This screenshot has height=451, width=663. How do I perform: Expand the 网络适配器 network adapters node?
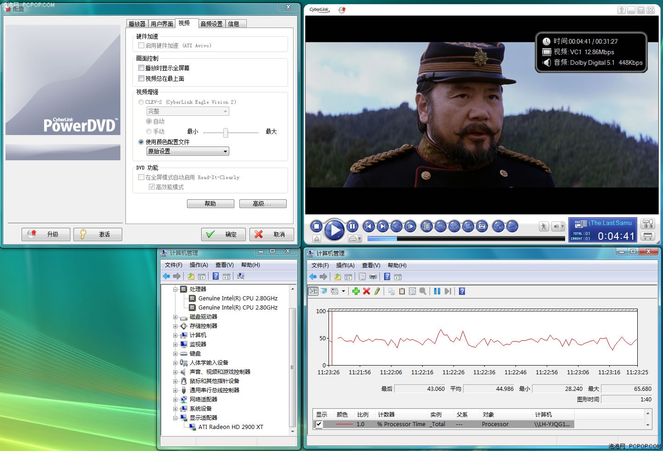[x=175, y=400]
